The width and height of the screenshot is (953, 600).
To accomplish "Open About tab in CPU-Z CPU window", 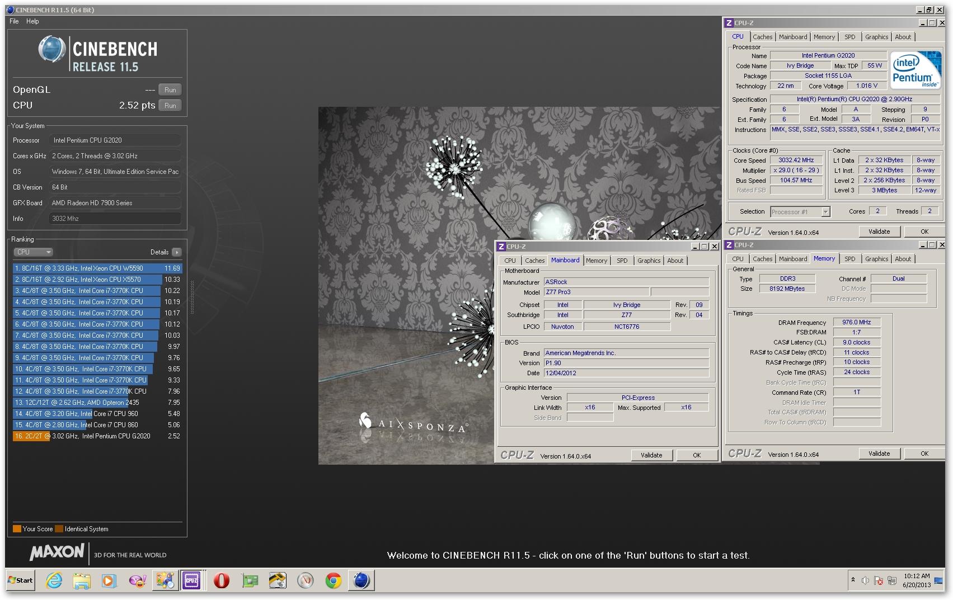I will [903, 37].
